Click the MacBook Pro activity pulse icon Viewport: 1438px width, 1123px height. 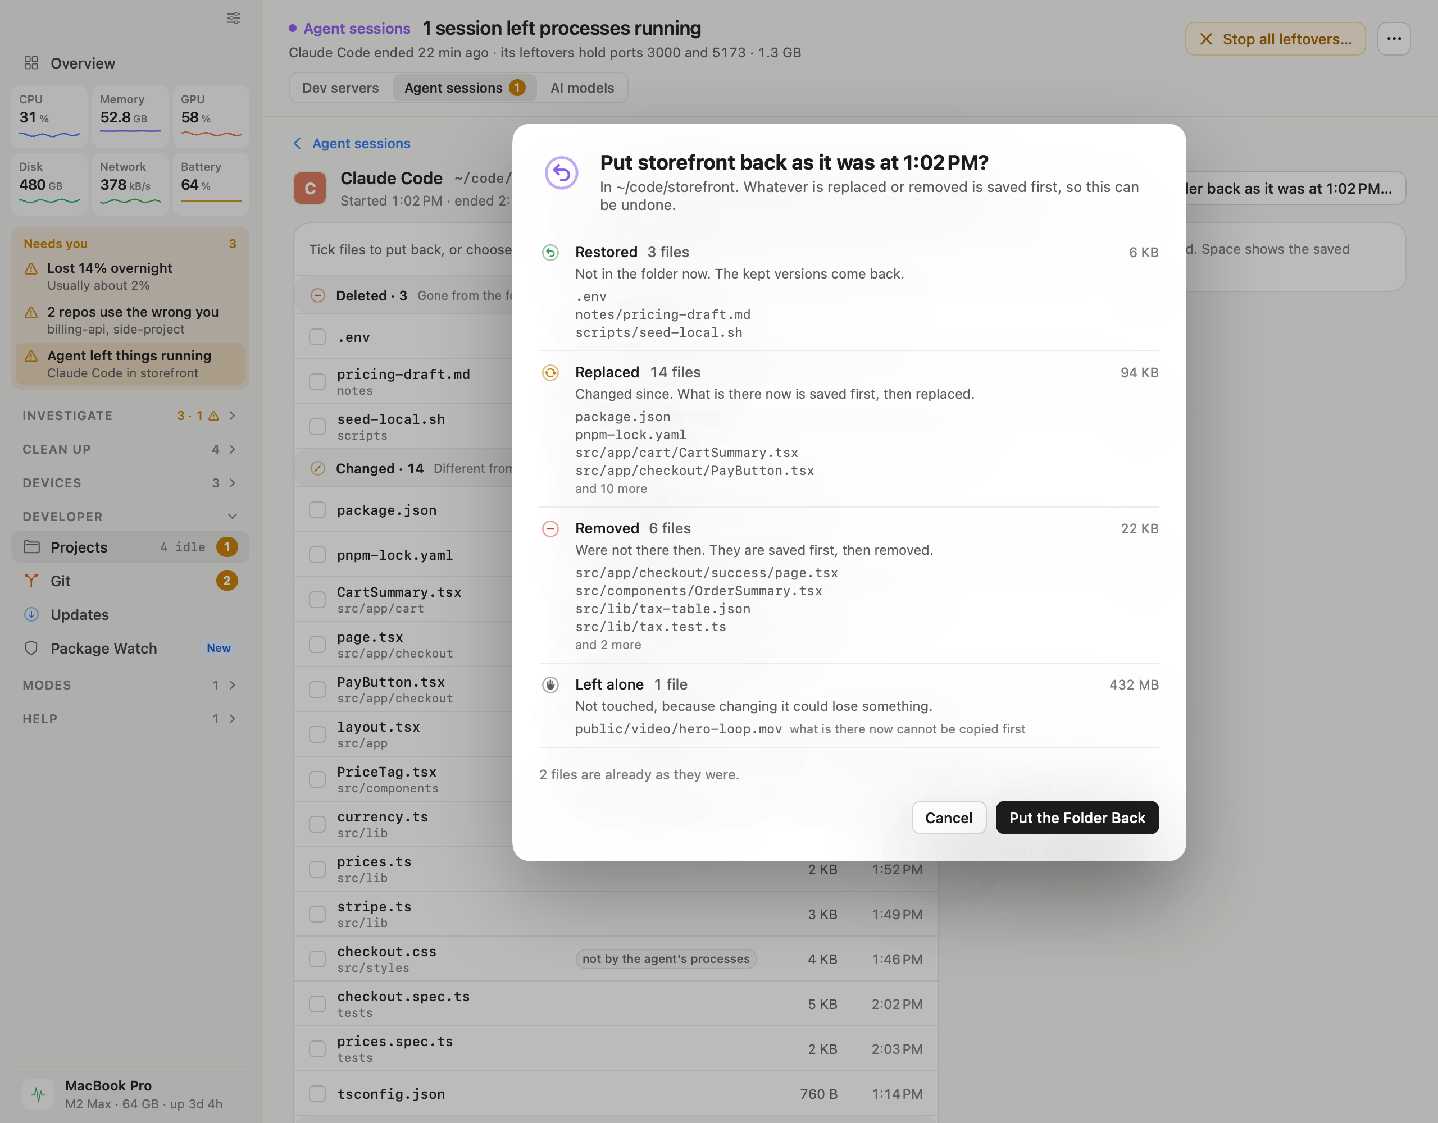[38, 1094]
